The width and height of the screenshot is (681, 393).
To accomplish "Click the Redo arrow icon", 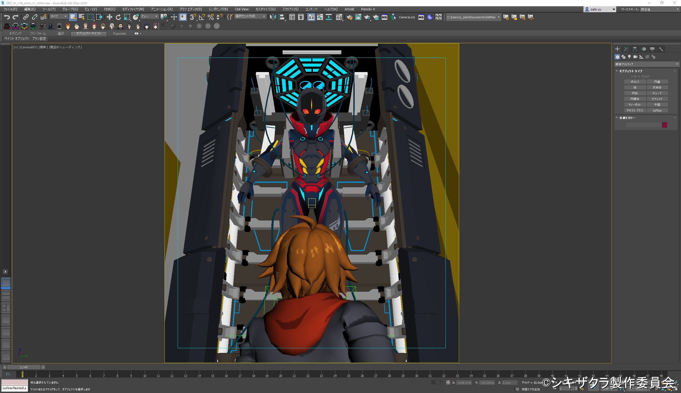I will (16, 17).
